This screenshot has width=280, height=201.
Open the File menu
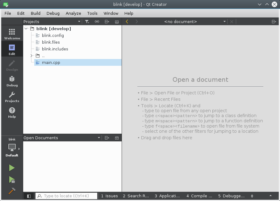pos(8,13)
